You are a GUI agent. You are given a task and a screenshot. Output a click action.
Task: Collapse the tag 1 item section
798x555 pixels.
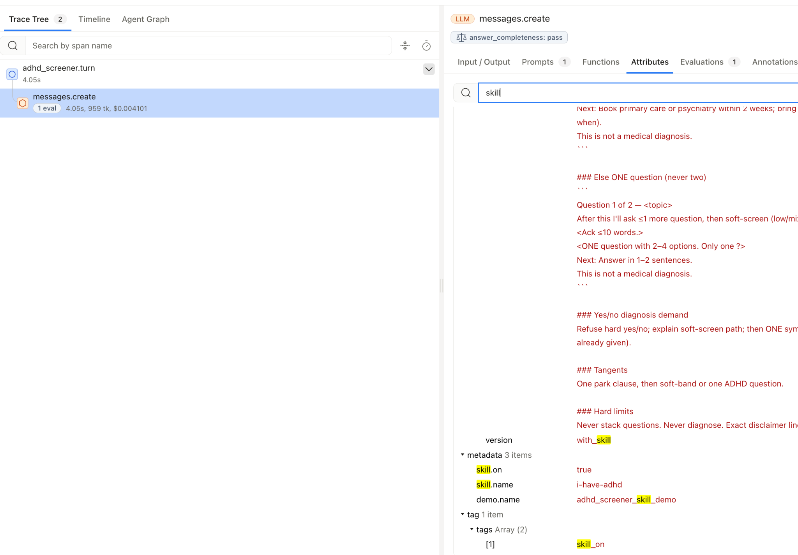coord(463,514)
